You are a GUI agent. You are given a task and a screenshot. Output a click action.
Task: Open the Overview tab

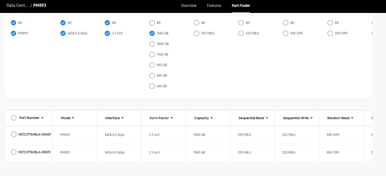(189, 6)
